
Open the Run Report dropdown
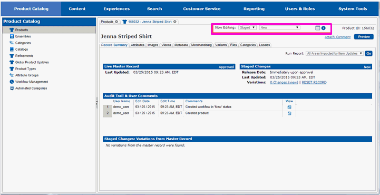[x=335, y=54]
